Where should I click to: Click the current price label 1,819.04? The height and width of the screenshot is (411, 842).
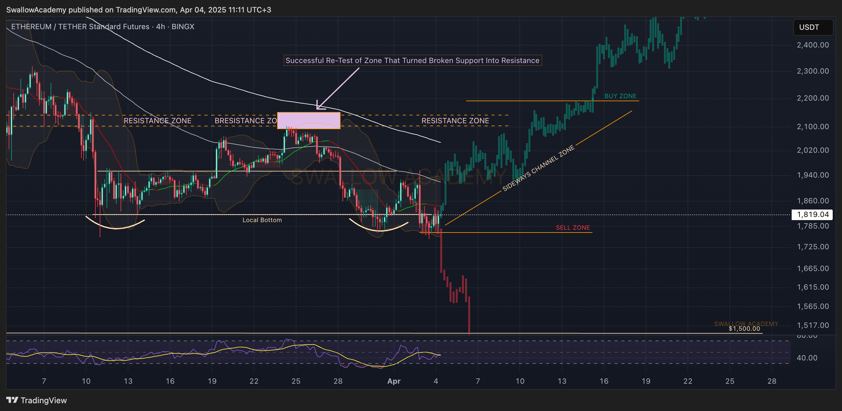[x=812, y=215]
